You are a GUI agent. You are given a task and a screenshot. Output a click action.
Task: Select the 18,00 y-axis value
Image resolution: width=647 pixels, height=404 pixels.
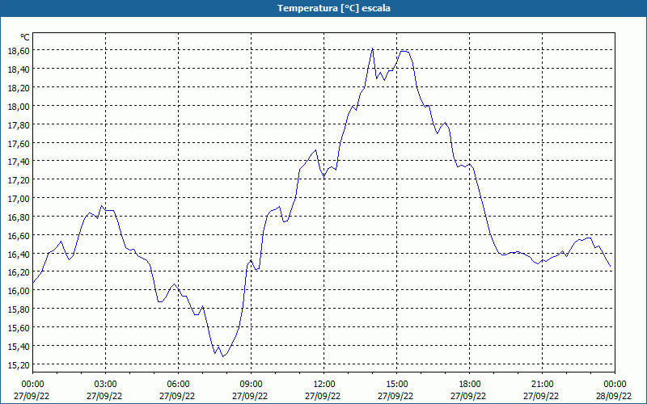19,107
